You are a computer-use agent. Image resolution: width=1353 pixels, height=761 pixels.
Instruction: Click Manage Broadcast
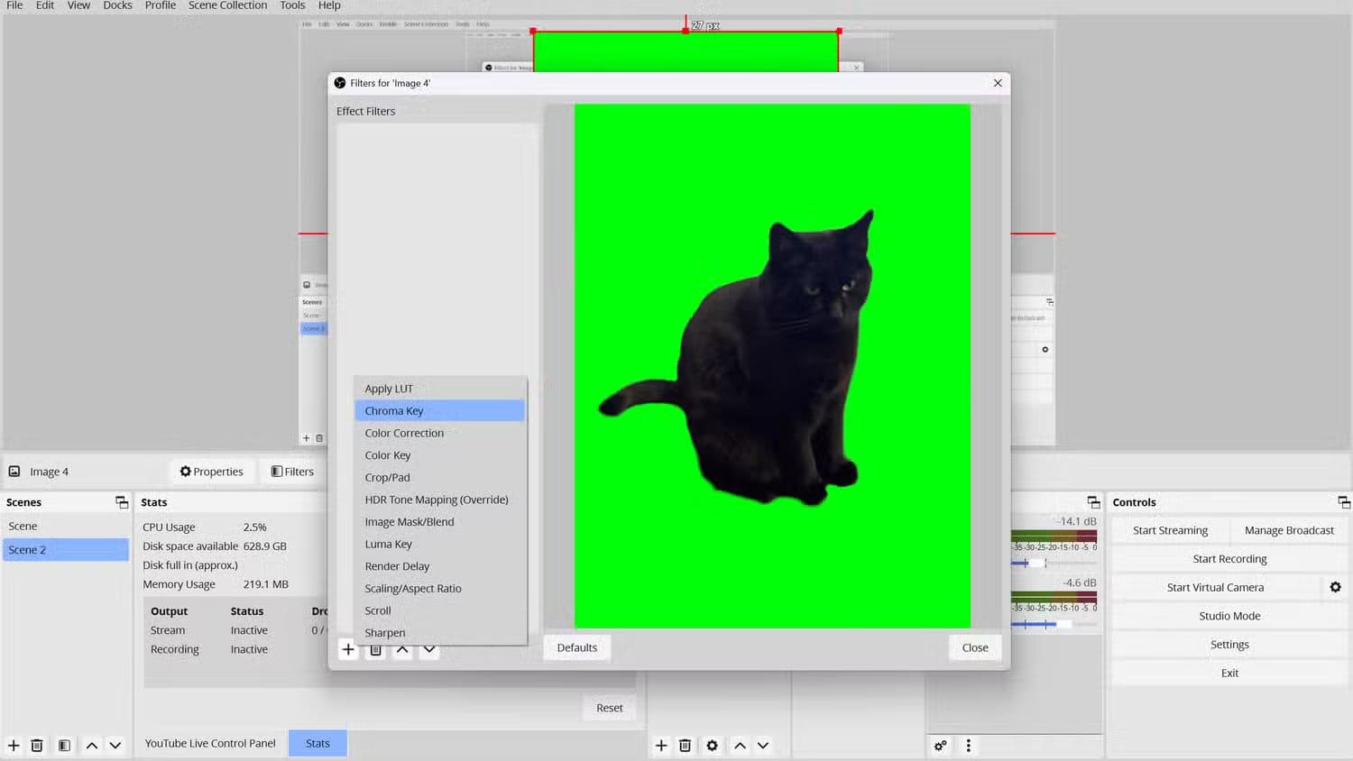[x=1289, y=530]
